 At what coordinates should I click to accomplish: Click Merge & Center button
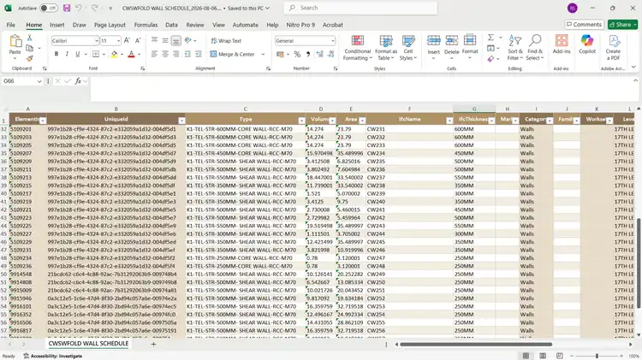233,54
